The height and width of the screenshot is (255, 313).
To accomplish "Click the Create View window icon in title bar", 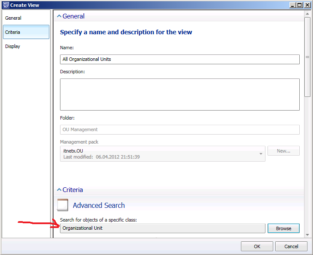I will pos(6,5).
